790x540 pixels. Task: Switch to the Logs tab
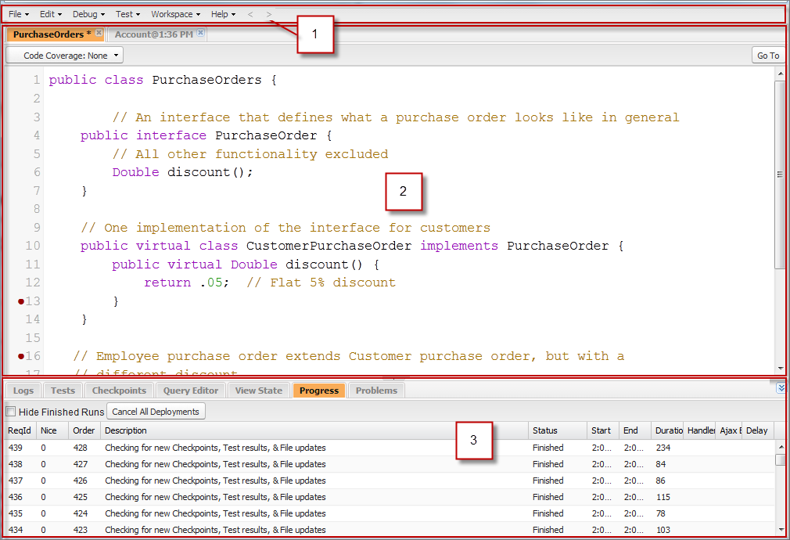click(23, 390)
